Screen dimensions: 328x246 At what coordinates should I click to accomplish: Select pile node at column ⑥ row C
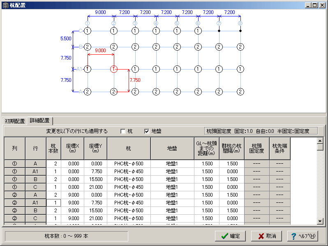[x=198, y=31]
